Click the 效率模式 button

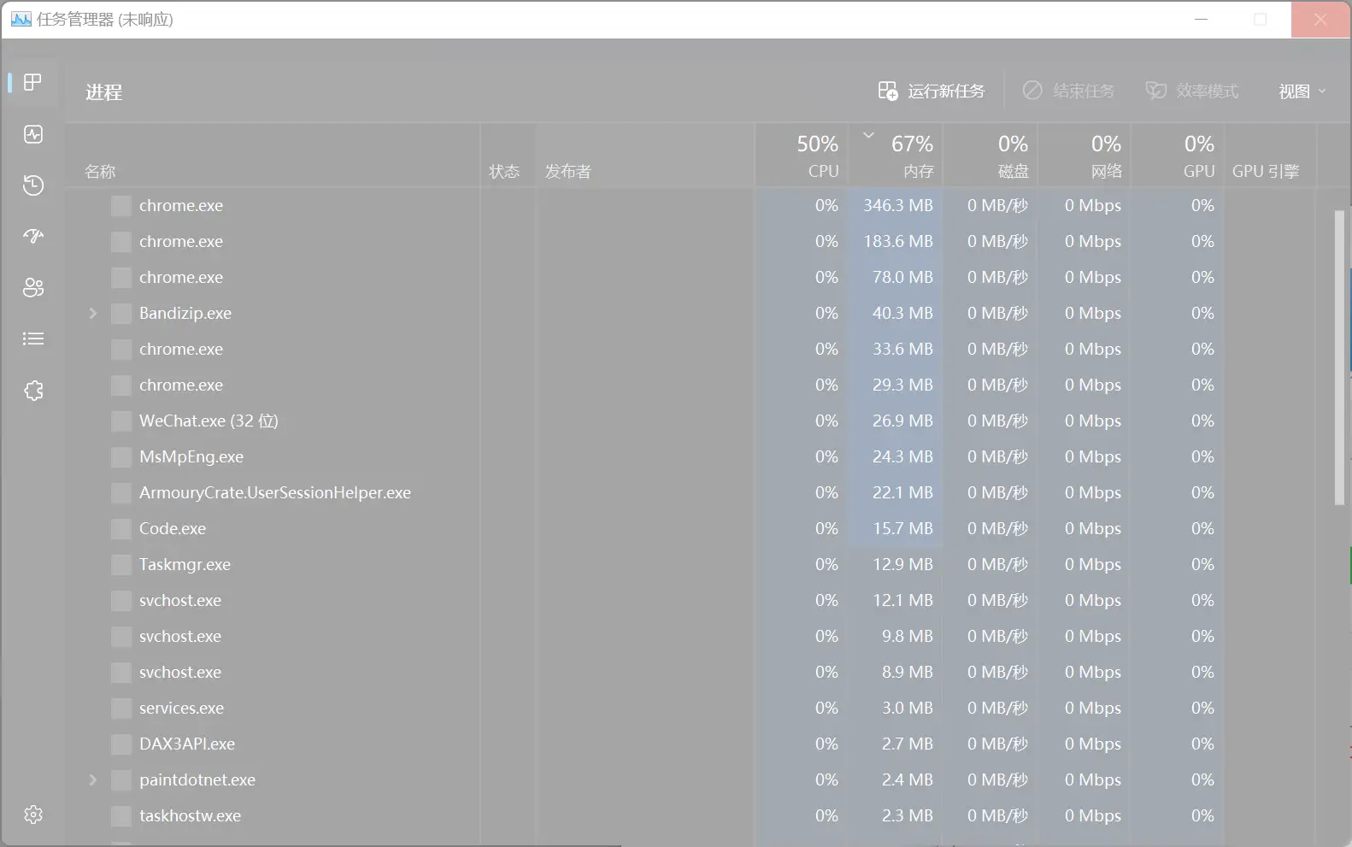pyautogui.click(x=1192, y=91)
